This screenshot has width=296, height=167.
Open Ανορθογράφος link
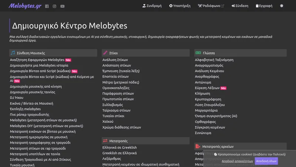[207, 76]
